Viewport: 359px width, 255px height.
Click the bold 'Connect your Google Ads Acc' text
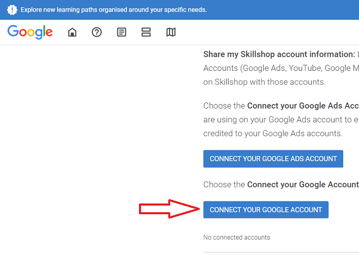(302, 106)
